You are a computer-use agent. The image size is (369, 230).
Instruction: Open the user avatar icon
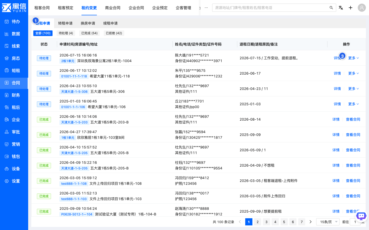[362, 8]
